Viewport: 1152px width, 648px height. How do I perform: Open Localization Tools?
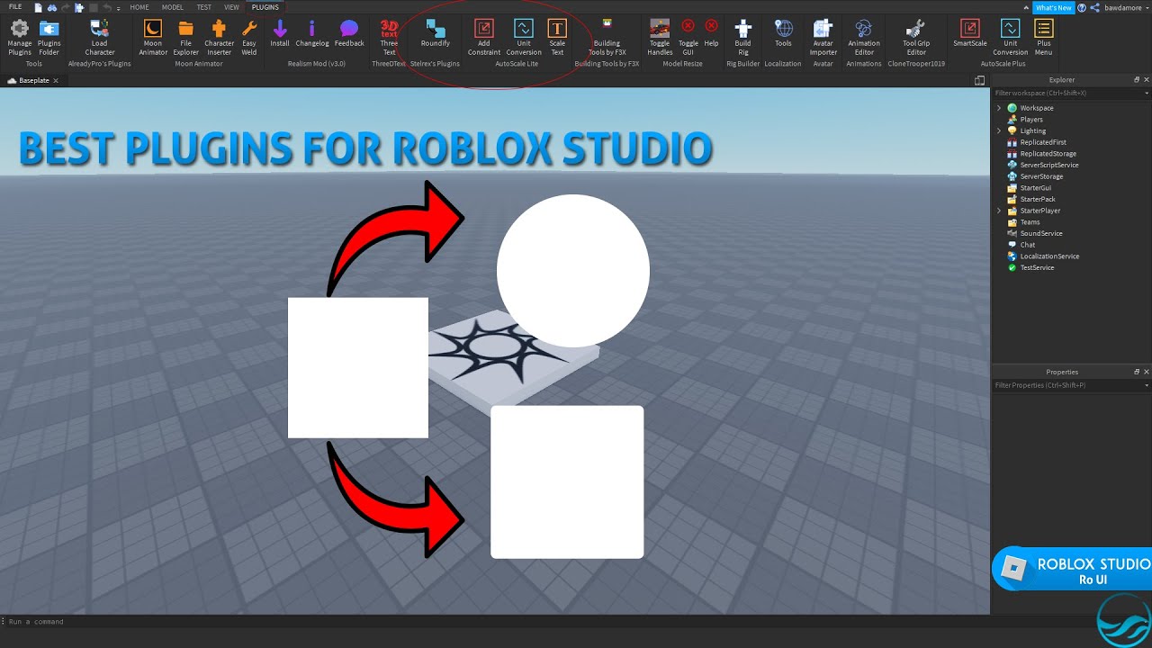783,33
